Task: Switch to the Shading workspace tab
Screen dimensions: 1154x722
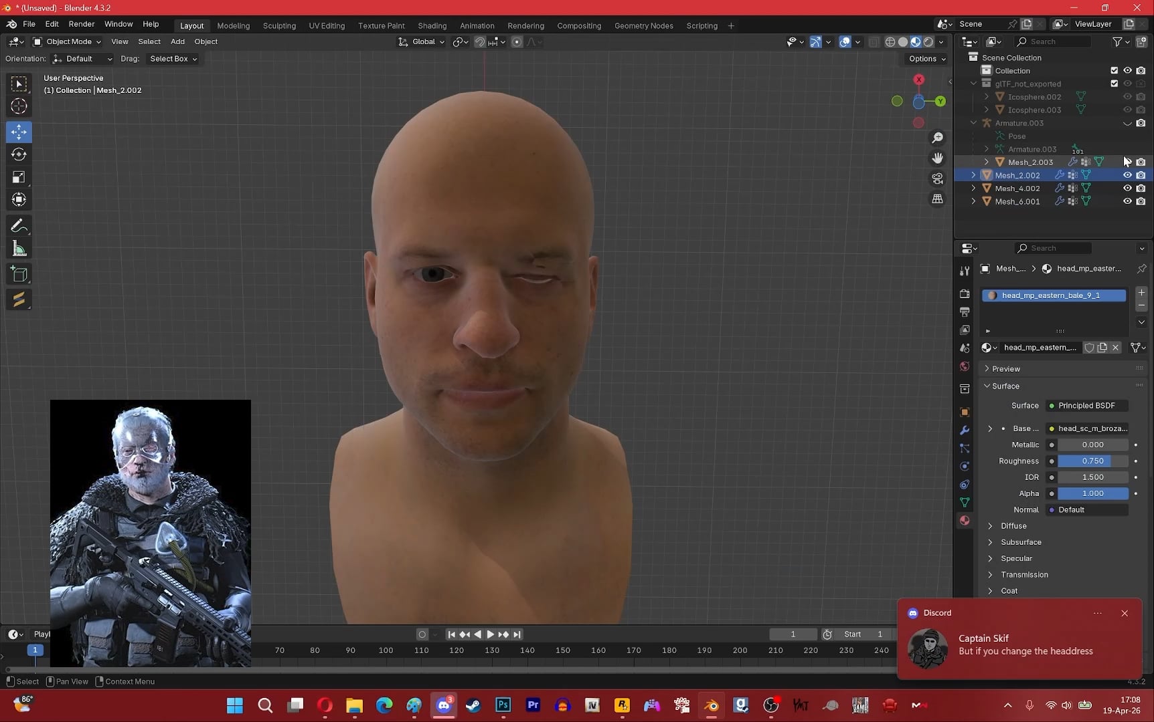Action: point(432,25)
